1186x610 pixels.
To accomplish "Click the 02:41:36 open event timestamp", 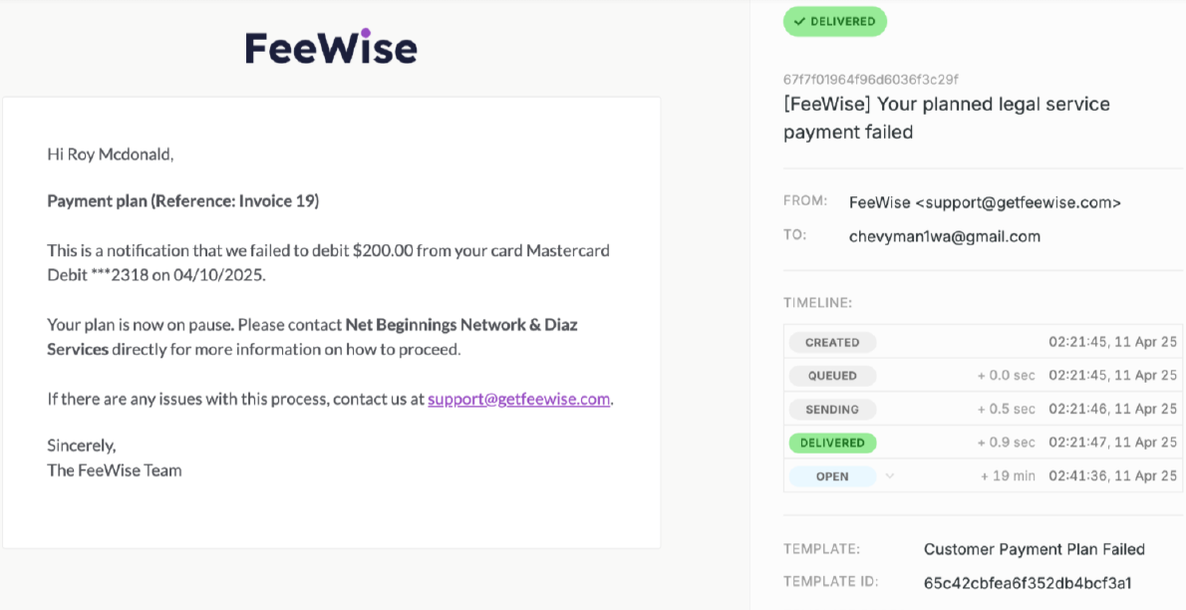I will (1112, 476).
